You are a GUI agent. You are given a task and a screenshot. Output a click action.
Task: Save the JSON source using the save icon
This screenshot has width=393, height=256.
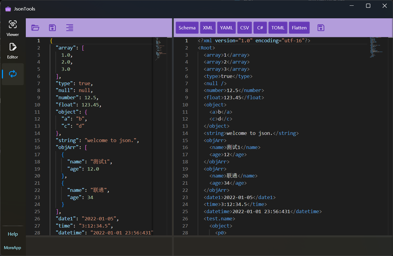tap(52, 28)
